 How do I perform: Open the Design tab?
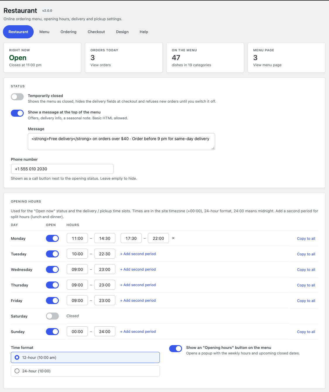click(x=122, y=32)
